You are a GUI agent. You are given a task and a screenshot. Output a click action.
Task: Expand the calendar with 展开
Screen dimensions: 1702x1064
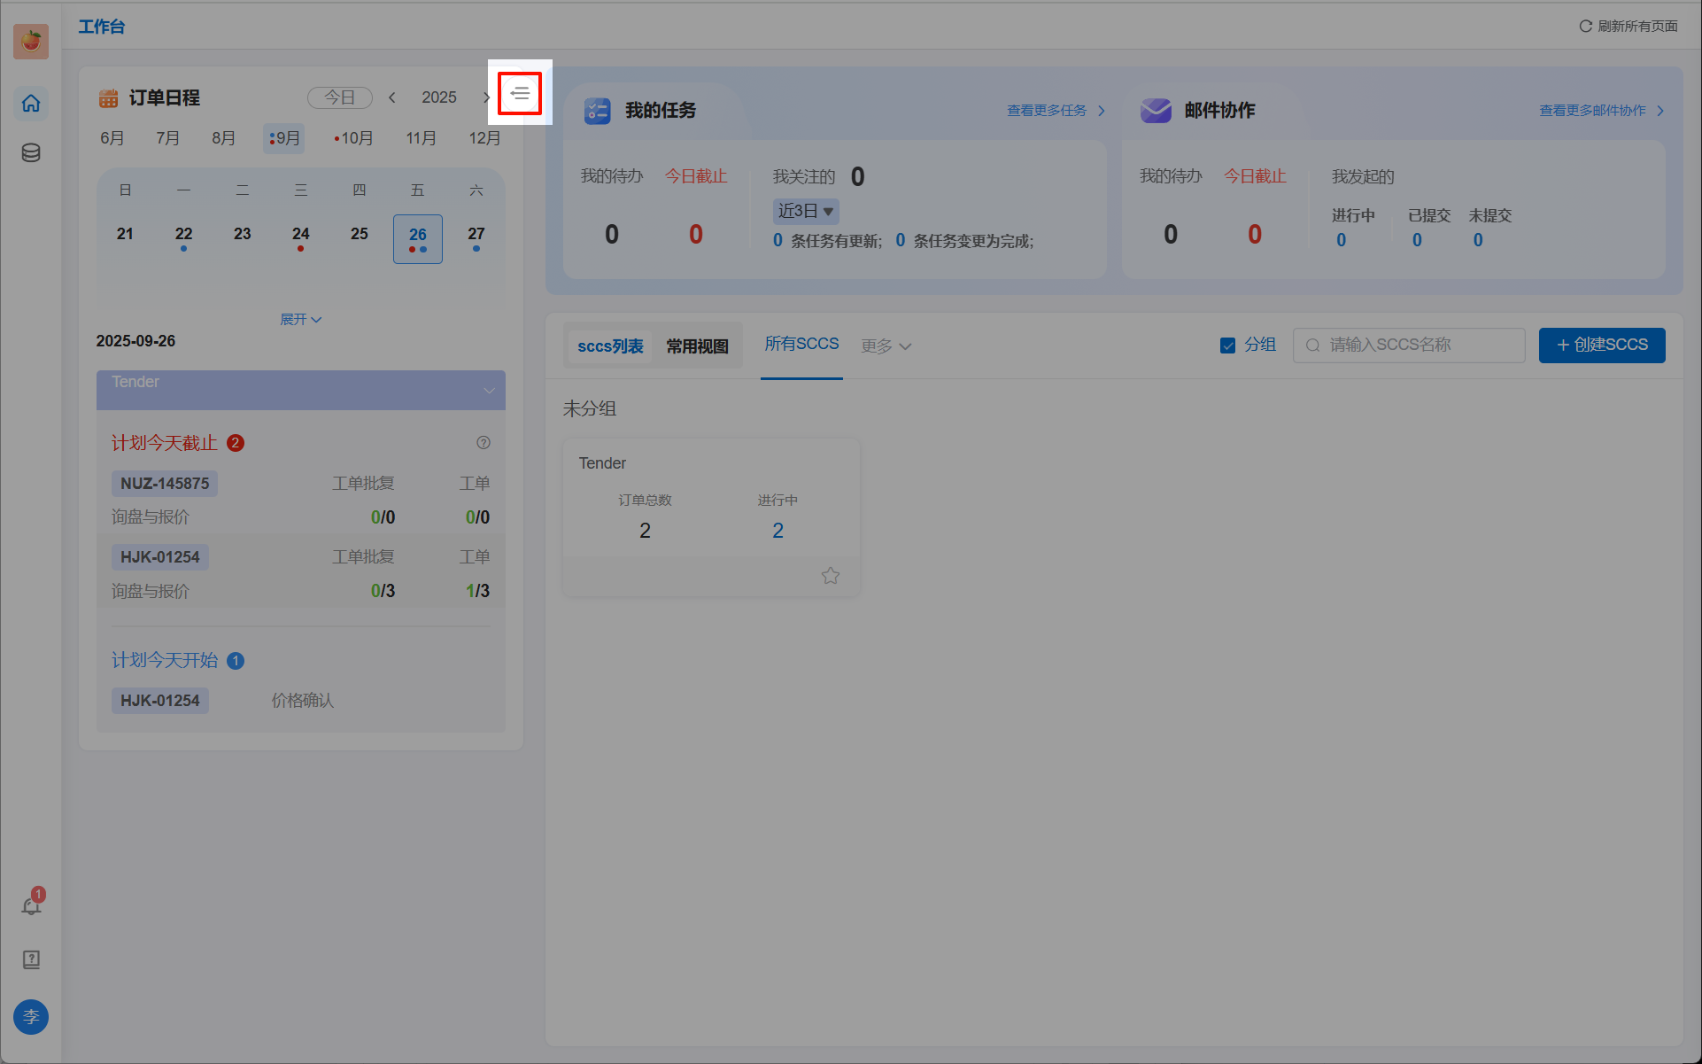click(300, 319)
